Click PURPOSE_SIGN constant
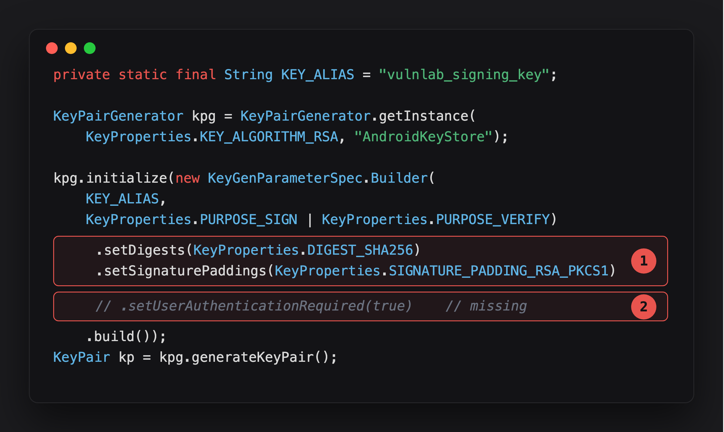 [249, 220]
